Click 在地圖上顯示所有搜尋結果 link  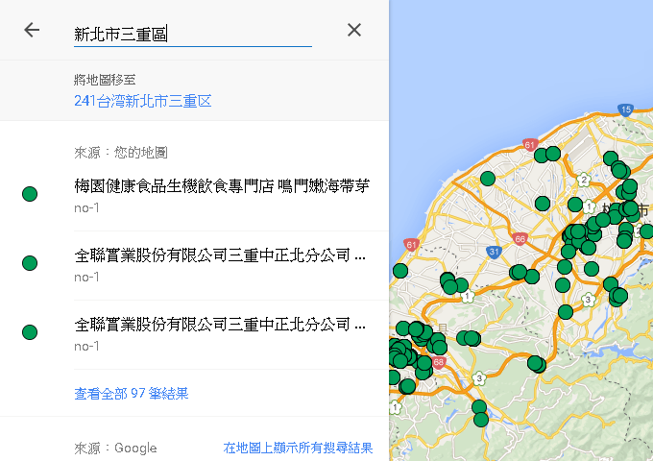pos(298,449)
